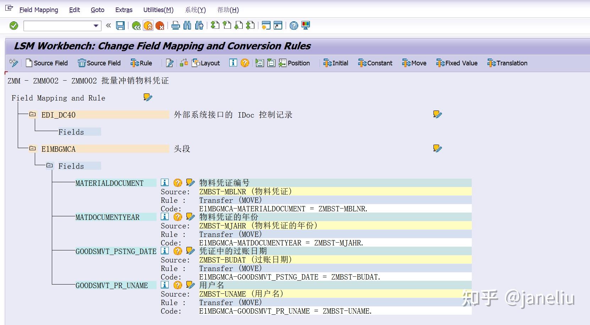
Task: Click code line E1MBGMCA-MATDOCUMENTYEAR = ZMBST-MJAHR.
Action: pyautogui.click(x=281, y=243)
